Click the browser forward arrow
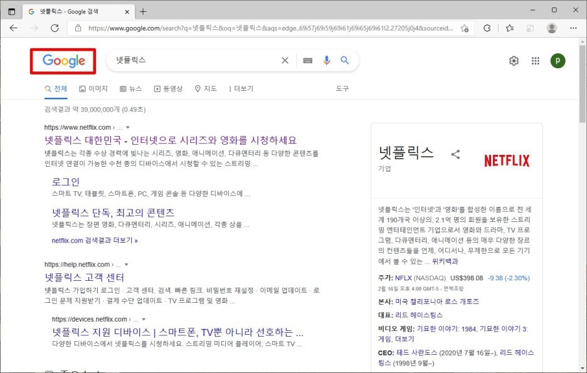The image size is (587, 373). click(x=34, y=28)
